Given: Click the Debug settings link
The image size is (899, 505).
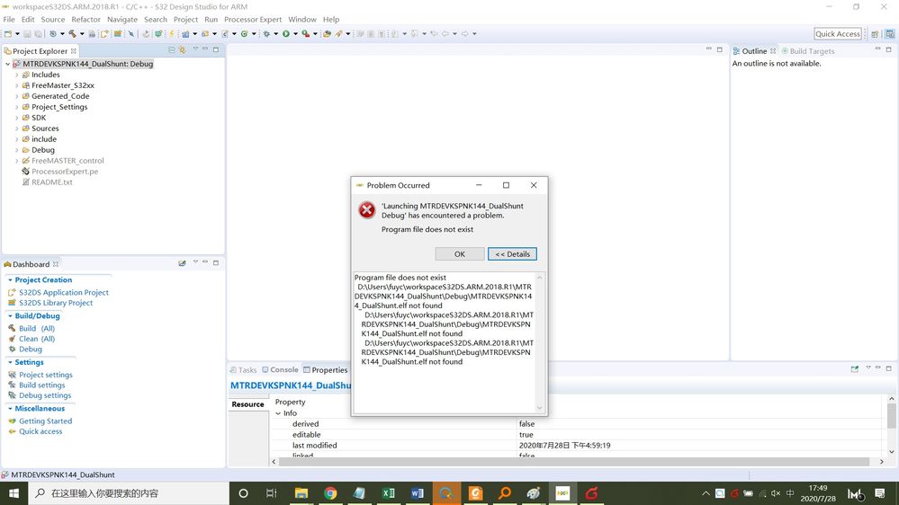Looking at the screenshot, I should click(x=45, y=395).
